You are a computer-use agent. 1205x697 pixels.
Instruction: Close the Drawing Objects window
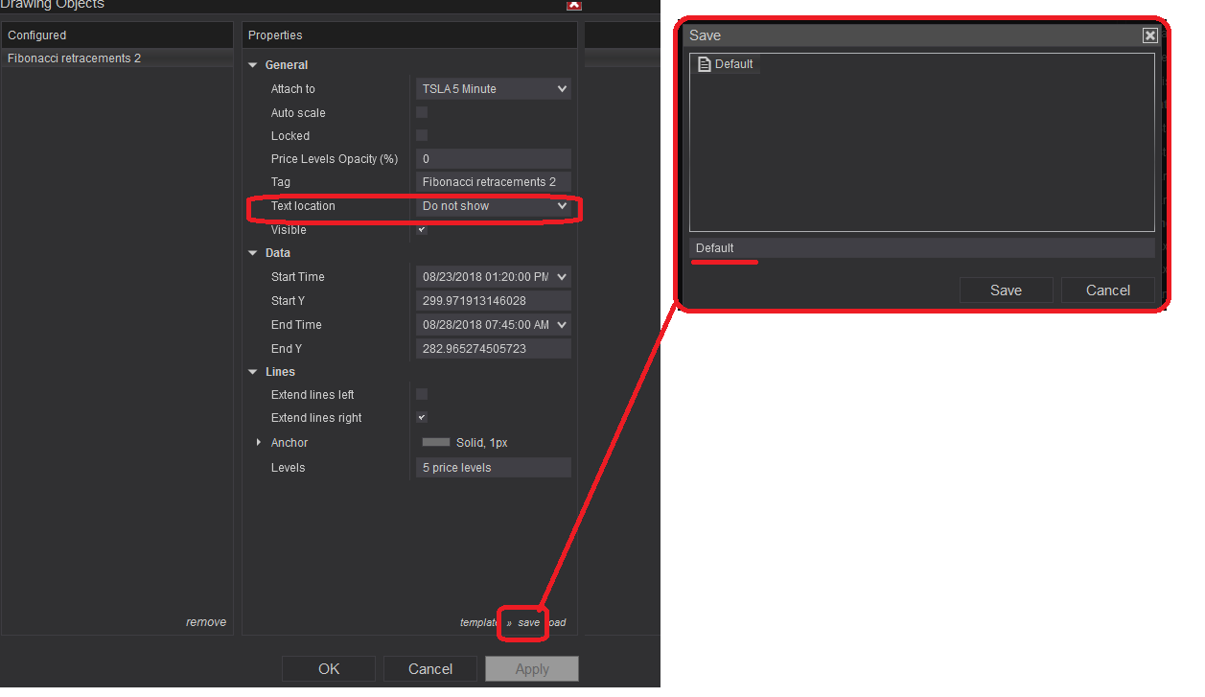pos(574,4)
